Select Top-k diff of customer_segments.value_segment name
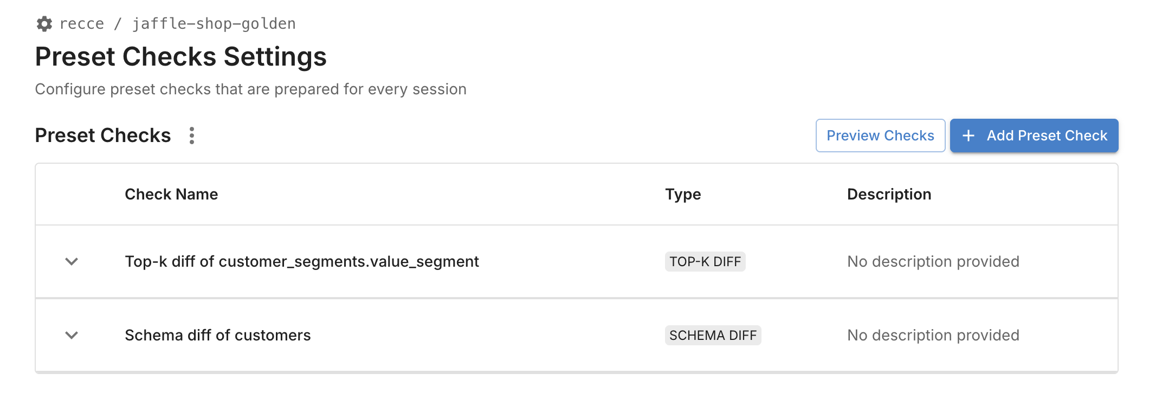The image size is (1162, 399). click(x=302, y=262)
